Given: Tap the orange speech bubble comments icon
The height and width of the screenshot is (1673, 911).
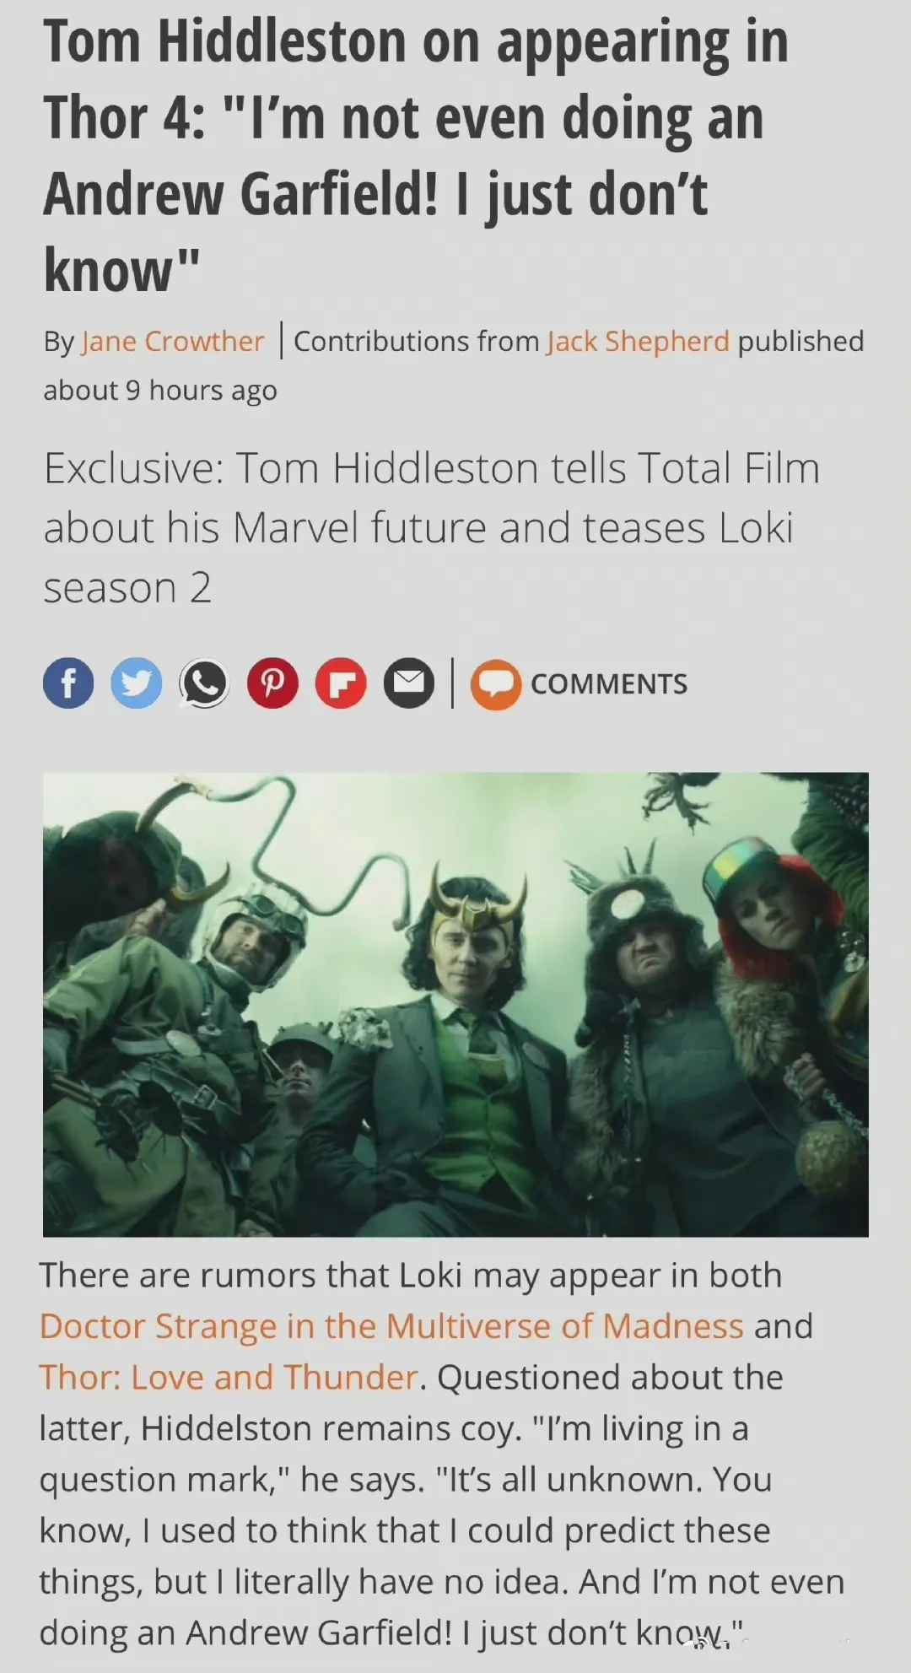Looking at the screenshot, I should [495, 684].
